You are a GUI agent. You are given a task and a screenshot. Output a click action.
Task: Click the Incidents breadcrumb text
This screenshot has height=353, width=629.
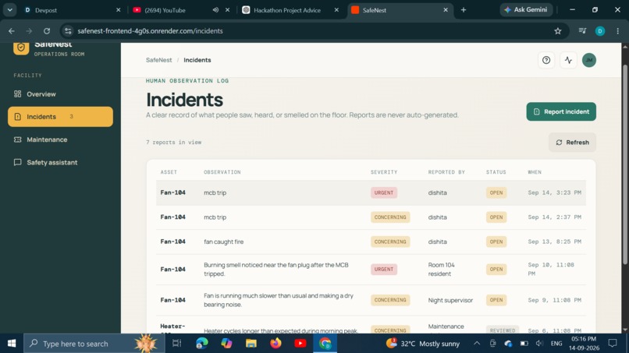197,60
